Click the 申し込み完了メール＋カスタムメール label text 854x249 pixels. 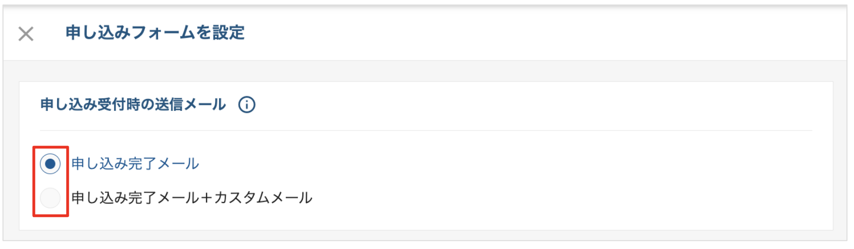192,198
